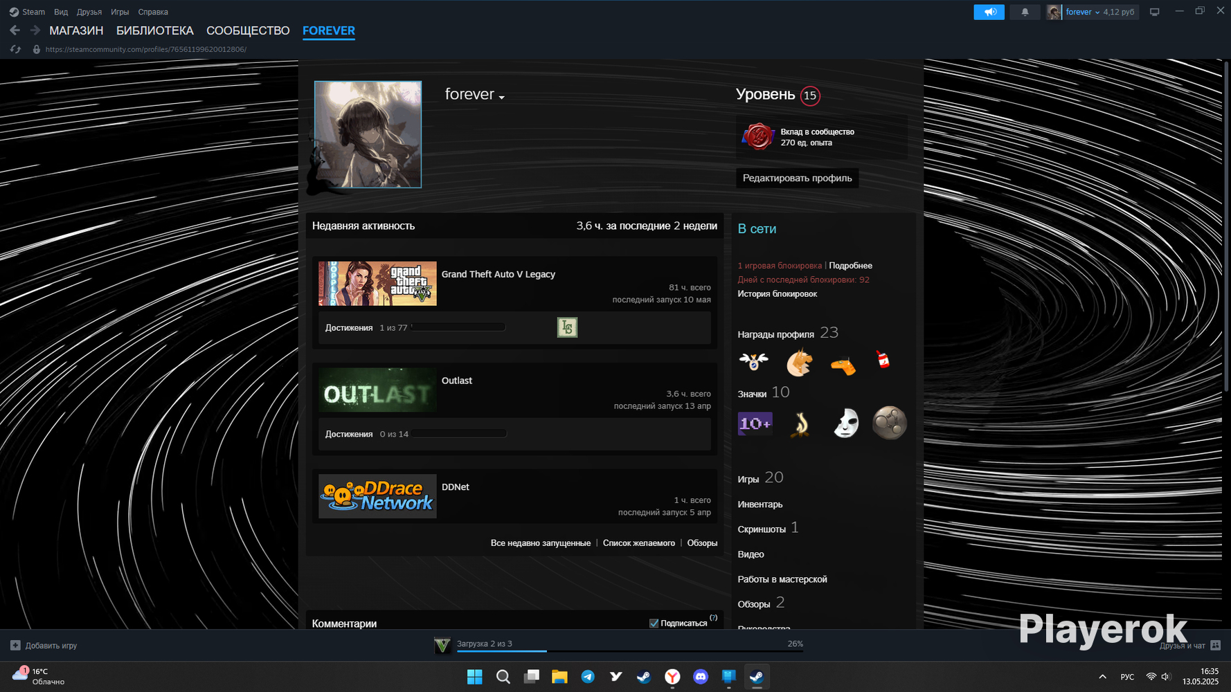
Task: Open the GTA V download icon in downloads bar
Action: (442, 645)
